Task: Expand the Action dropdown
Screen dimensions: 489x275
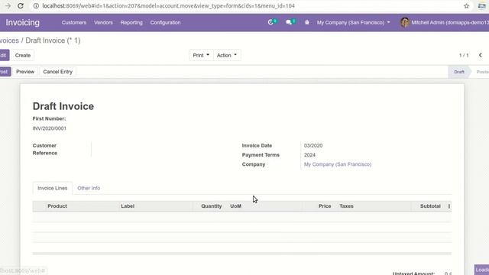Action: click(x=227, y=55)
